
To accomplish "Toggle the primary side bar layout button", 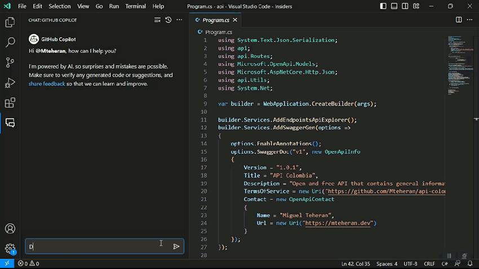I will click(384, 6).
